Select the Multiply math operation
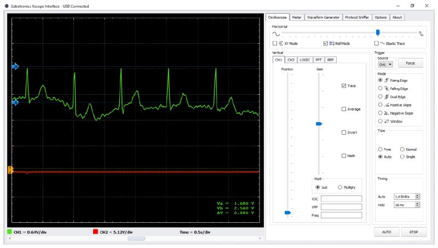The height and width of the screenshot is (248, 438). tap(340, 187)
